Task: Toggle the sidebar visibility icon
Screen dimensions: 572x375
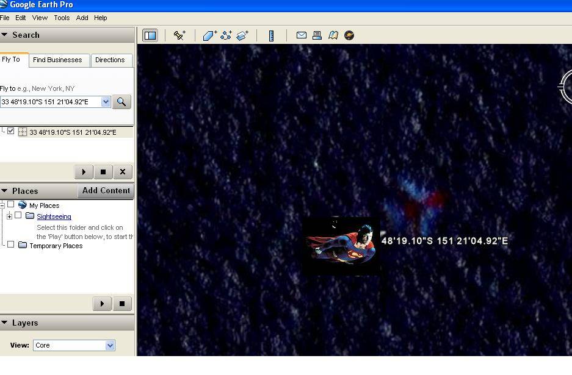Action: [150, 35]
